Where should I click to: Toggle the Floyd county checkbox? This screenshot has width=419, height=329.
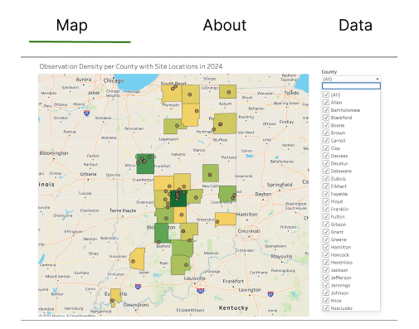pyautogui.click(x=326, y=201)
